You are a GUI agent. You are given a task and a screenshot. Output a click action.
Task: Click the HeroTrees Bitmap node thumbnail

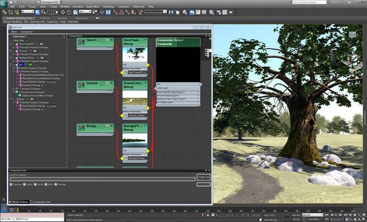coord(135,54)
